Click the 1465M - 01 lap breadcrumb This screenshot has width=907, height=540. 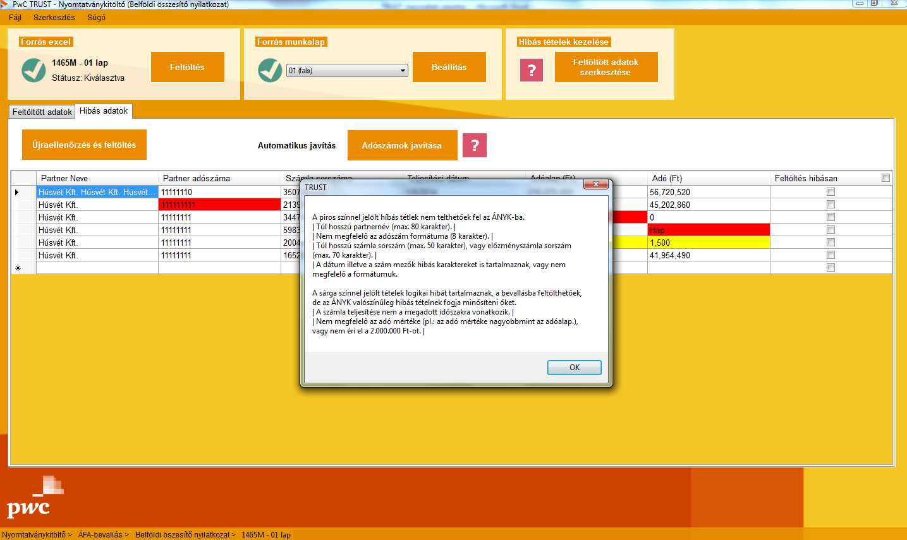pyautogui.click(x=266, y=535)
